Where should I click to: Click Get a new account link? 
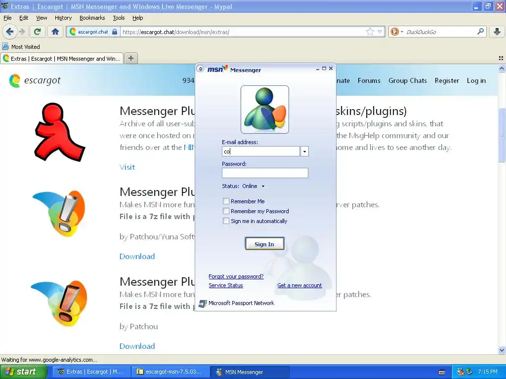click(299, 285)
